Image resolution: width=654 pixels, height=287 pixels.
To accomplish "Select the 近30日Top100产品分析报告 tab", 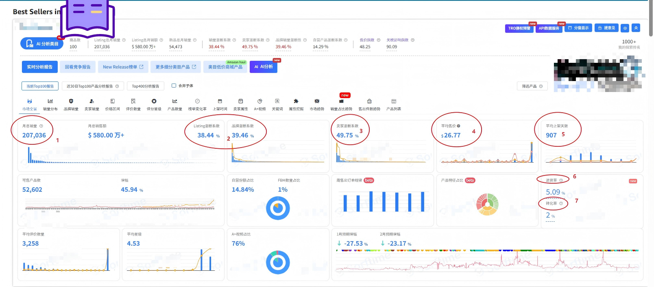I will [x=92, y=86].
